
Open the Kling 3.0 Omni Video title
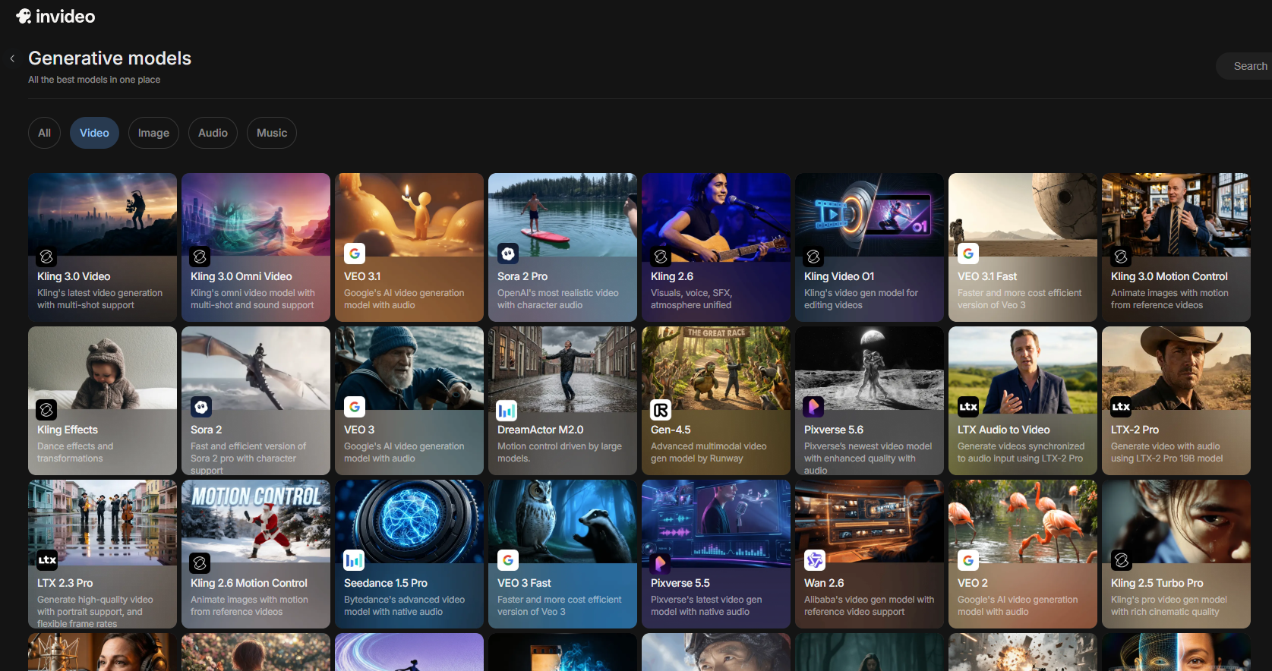tap(241, 276)
